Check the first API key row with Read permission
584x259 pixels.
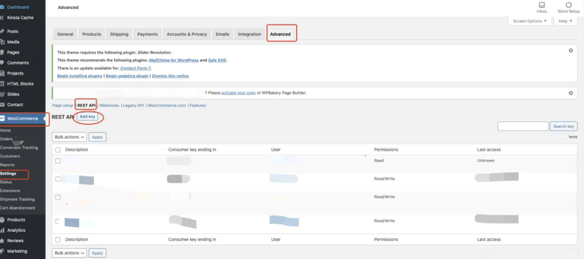coord(58,161)
